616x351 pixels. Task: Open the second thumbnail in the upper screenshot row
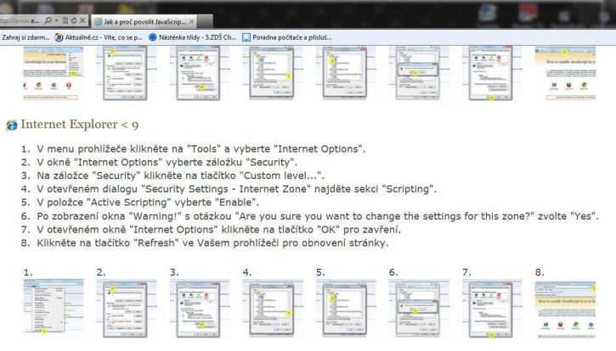pyautogui.click(x=125, y=73)
